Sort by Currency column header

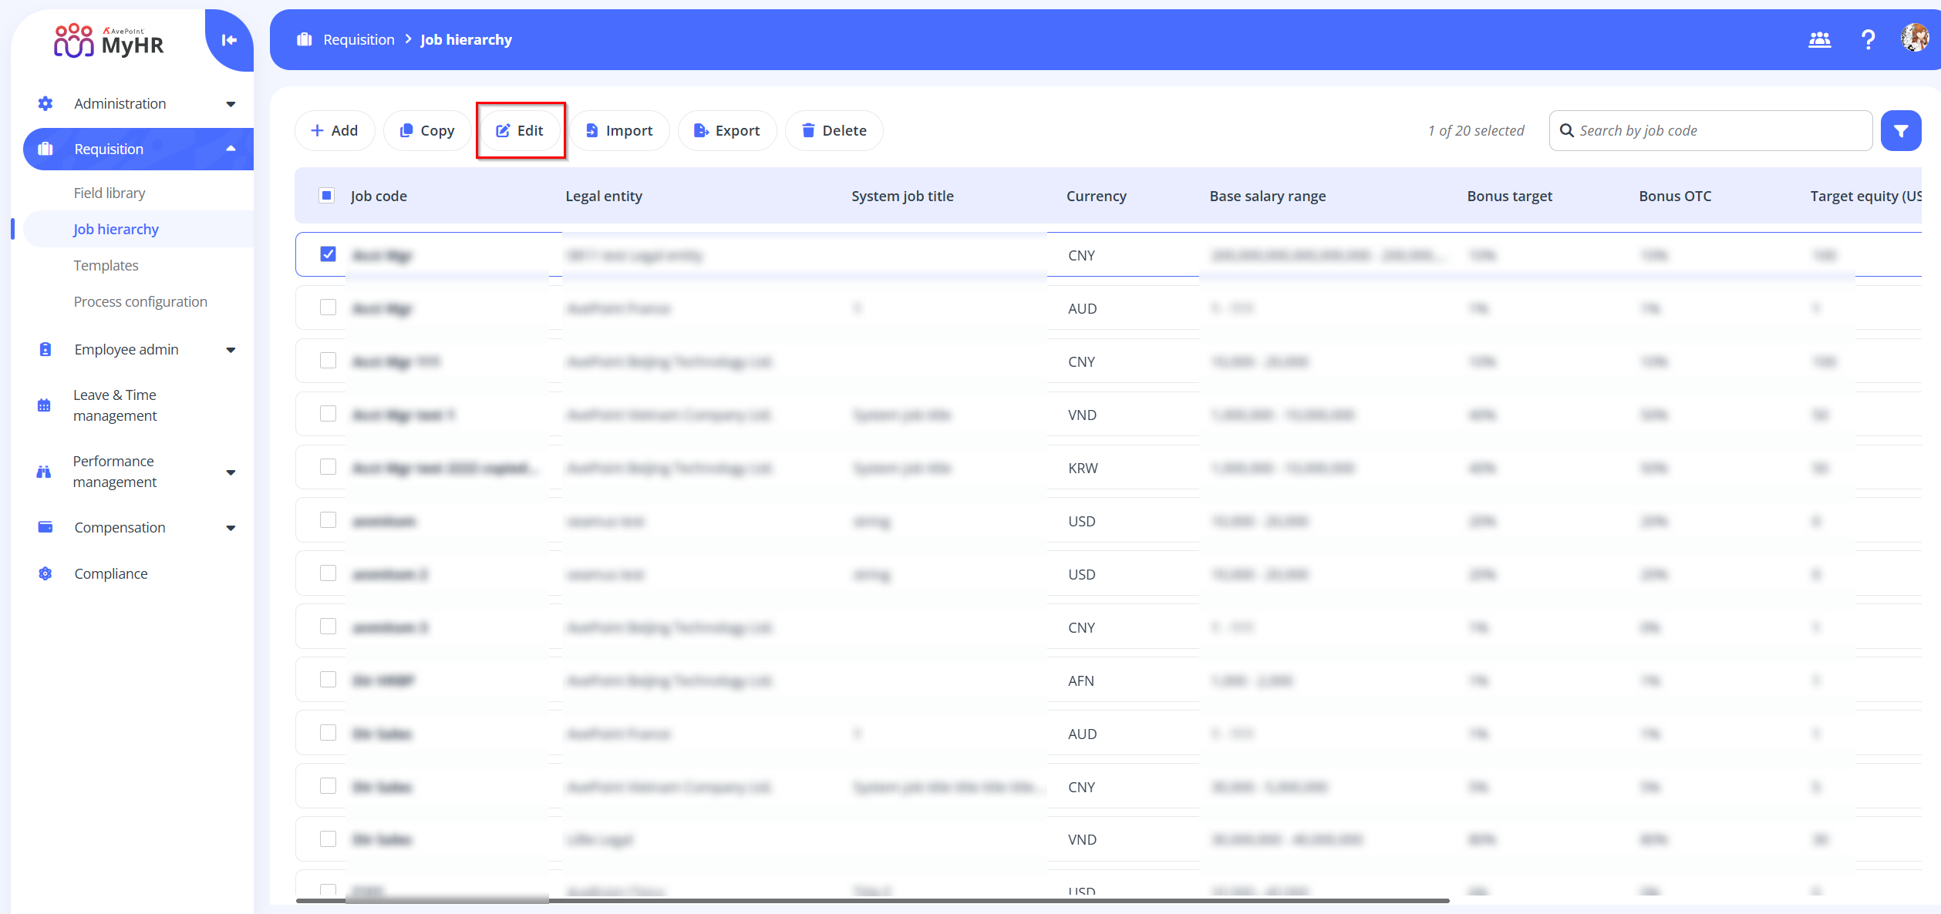tap(1096, 196)
